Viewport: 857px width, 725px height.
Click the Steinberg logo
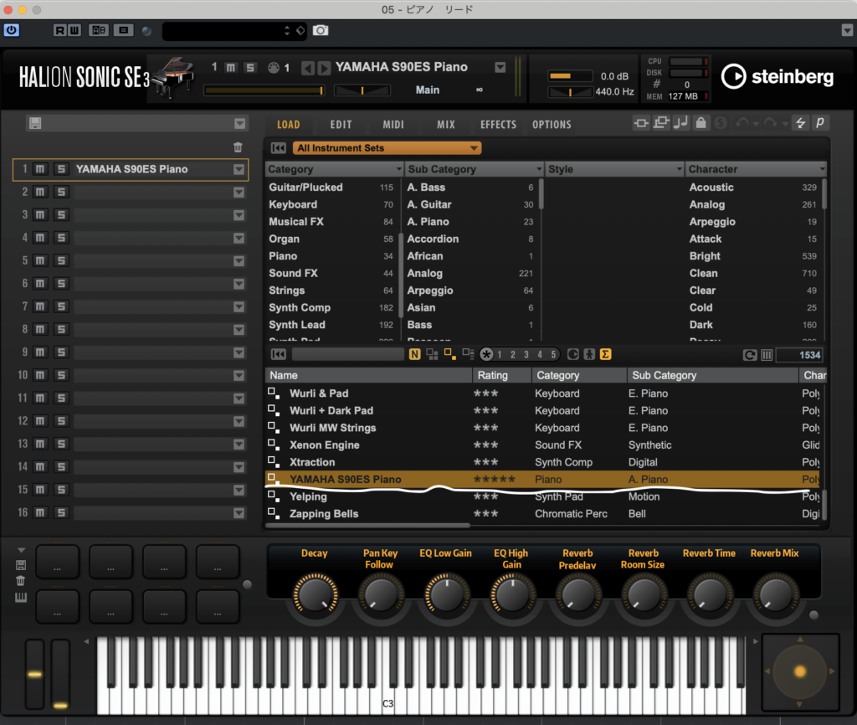tap(778, 77)
